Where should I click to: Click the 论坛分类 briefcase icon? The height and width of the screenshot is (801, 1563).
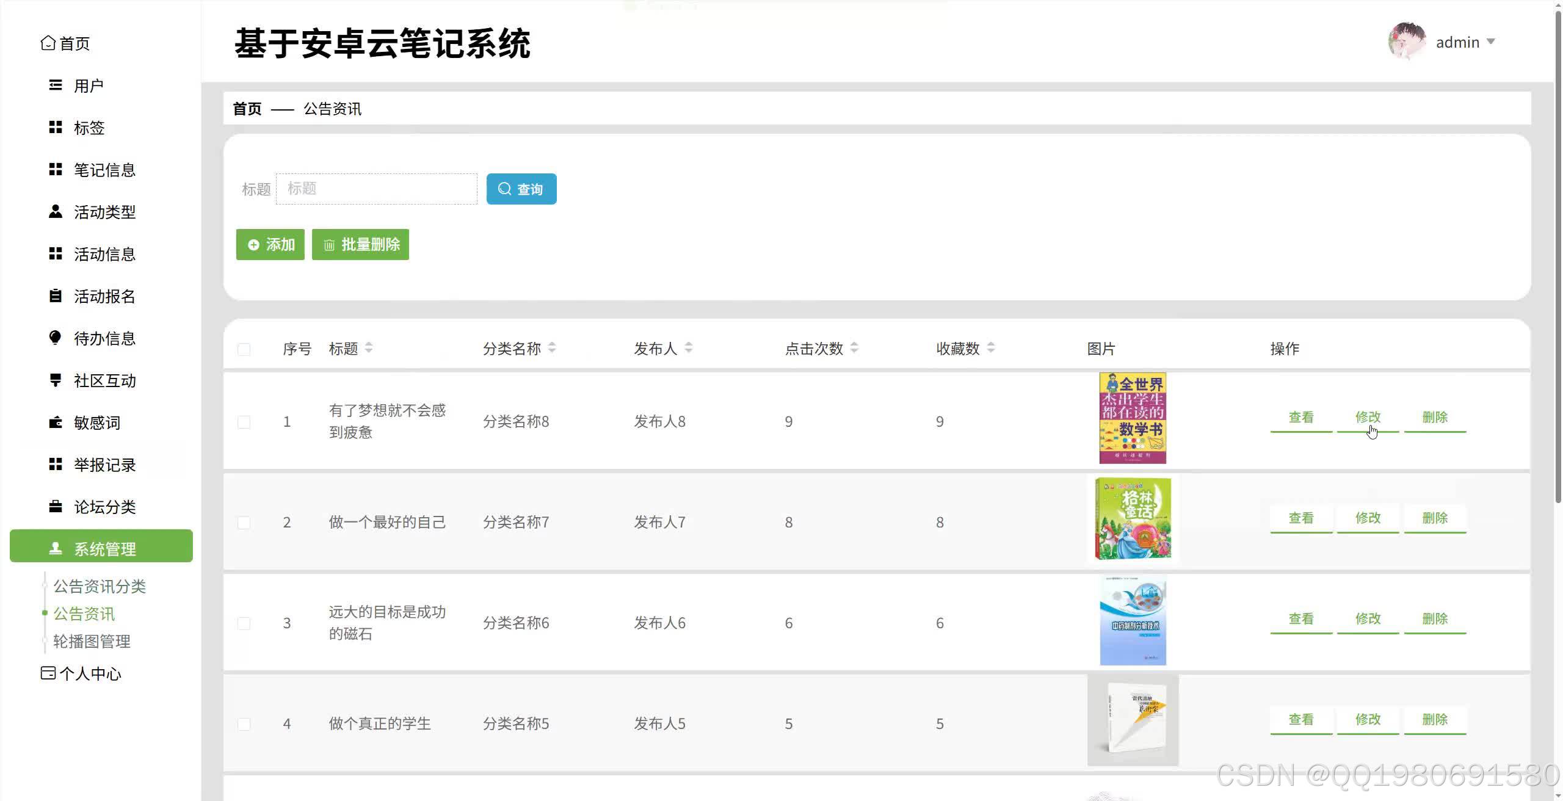(x=56, y=507)
